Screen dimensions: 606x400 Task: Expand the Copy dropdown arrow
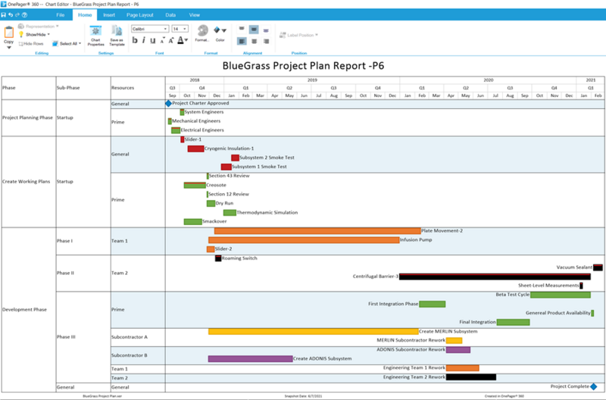(x=8, y=48)
